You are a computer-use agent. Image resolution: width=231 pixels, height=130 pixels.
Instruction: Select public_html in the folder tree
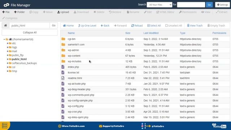19,59
